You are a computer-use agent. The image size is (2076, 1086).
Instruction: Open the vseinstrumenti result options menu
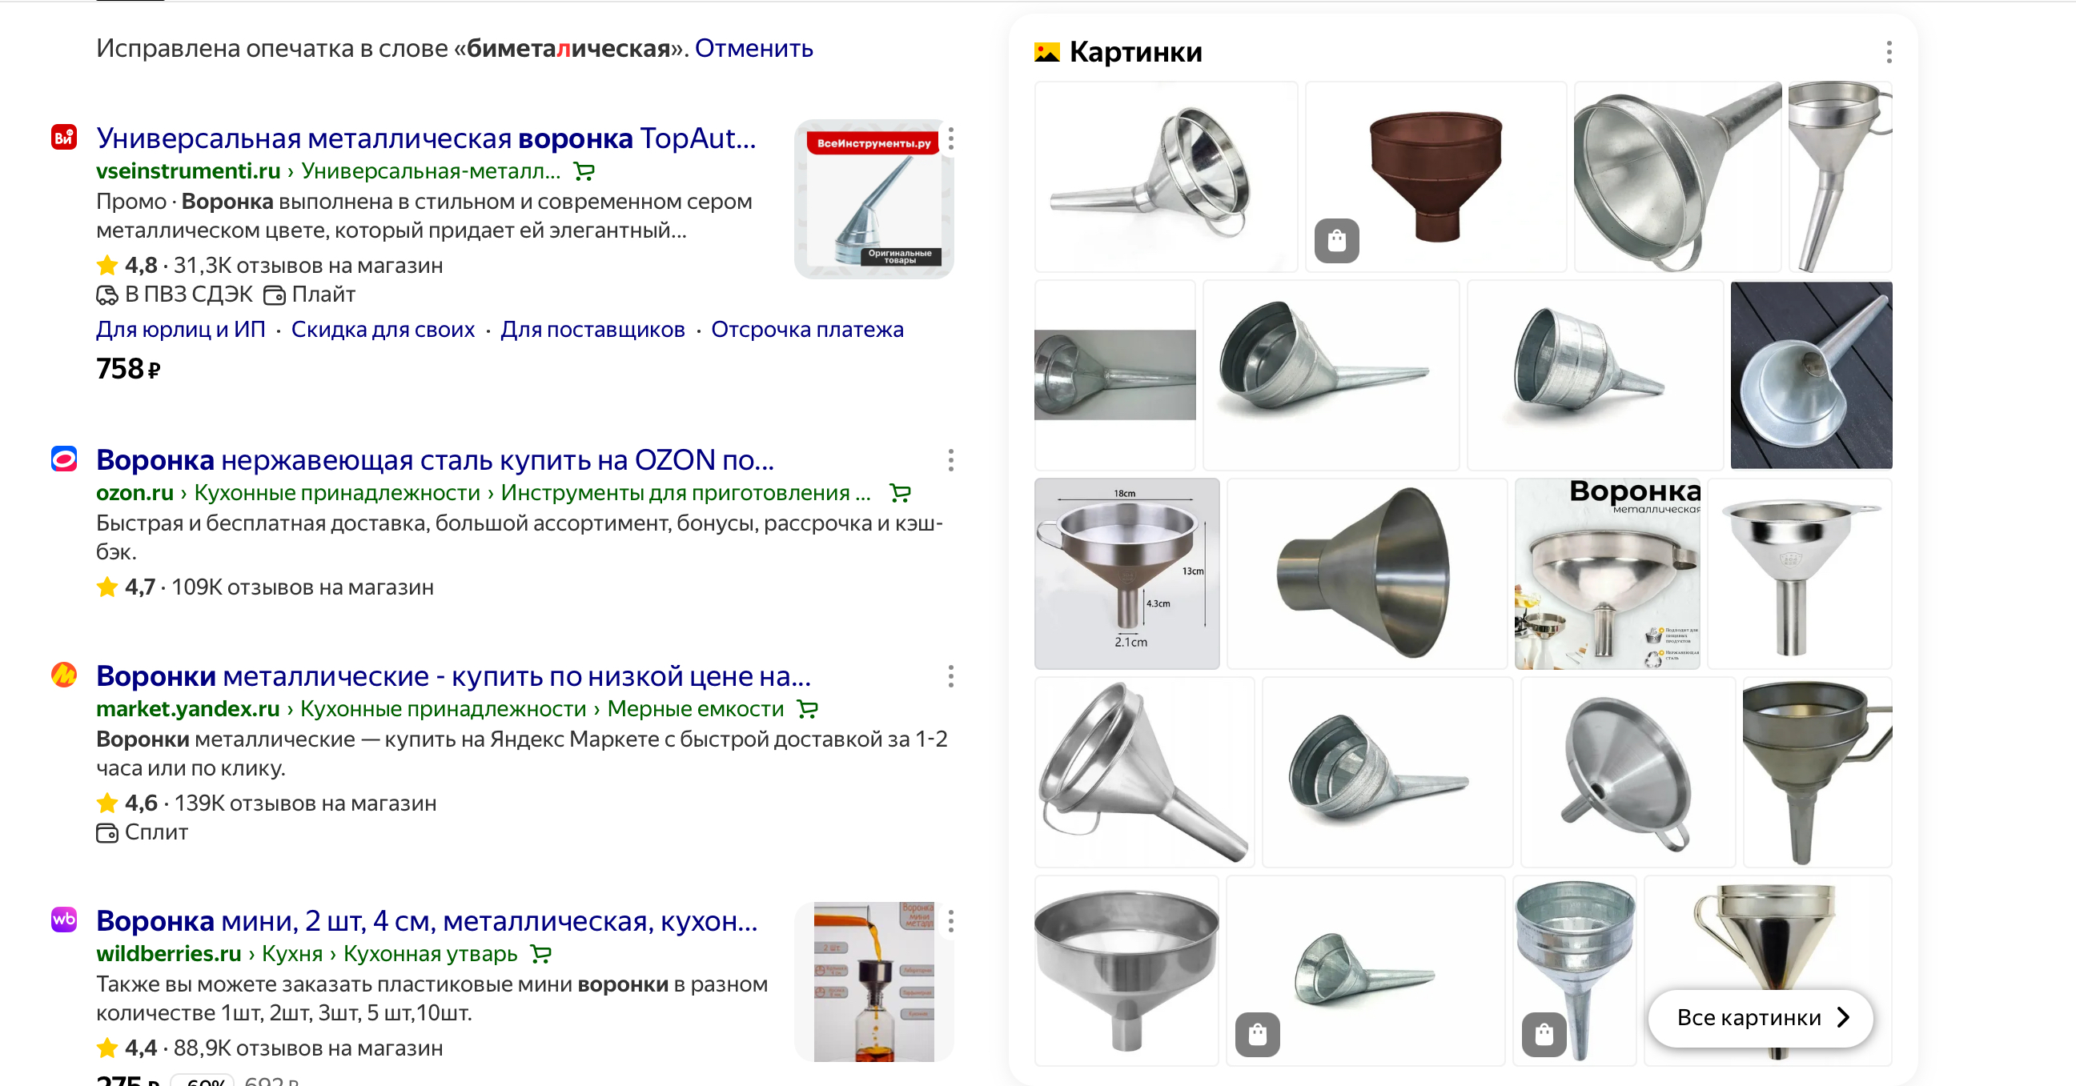[x=951, y=138]
